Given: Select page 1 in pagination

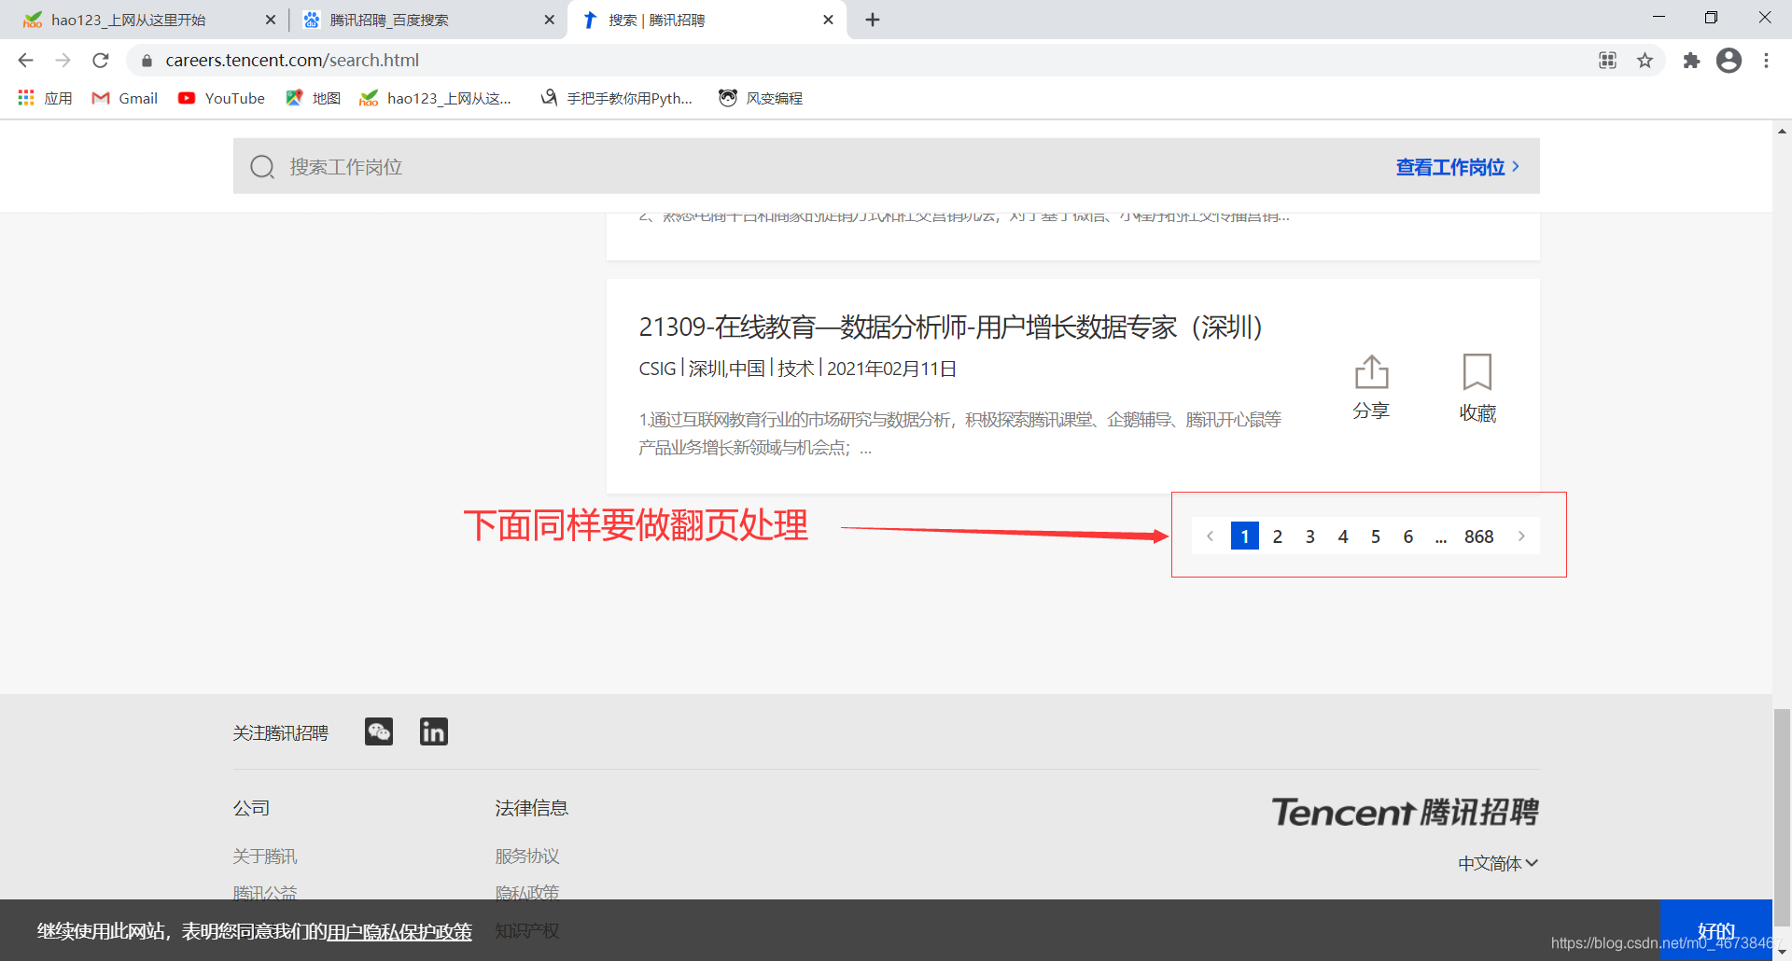Looking at the screenshot, I should point(1245,536).
